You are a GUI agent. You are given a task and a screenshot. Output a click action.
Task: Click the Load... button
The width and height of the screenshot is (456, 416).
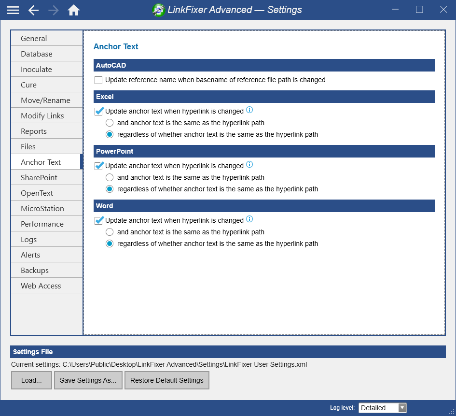pos(31,380)
